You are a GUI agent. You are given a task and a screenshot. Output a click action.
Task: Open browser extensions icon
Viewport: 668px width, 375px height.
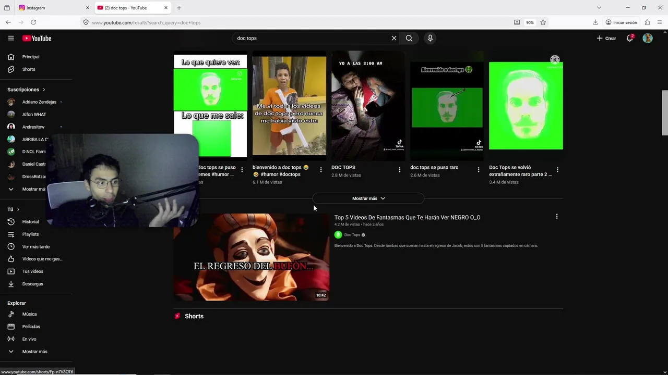[647, 22]
